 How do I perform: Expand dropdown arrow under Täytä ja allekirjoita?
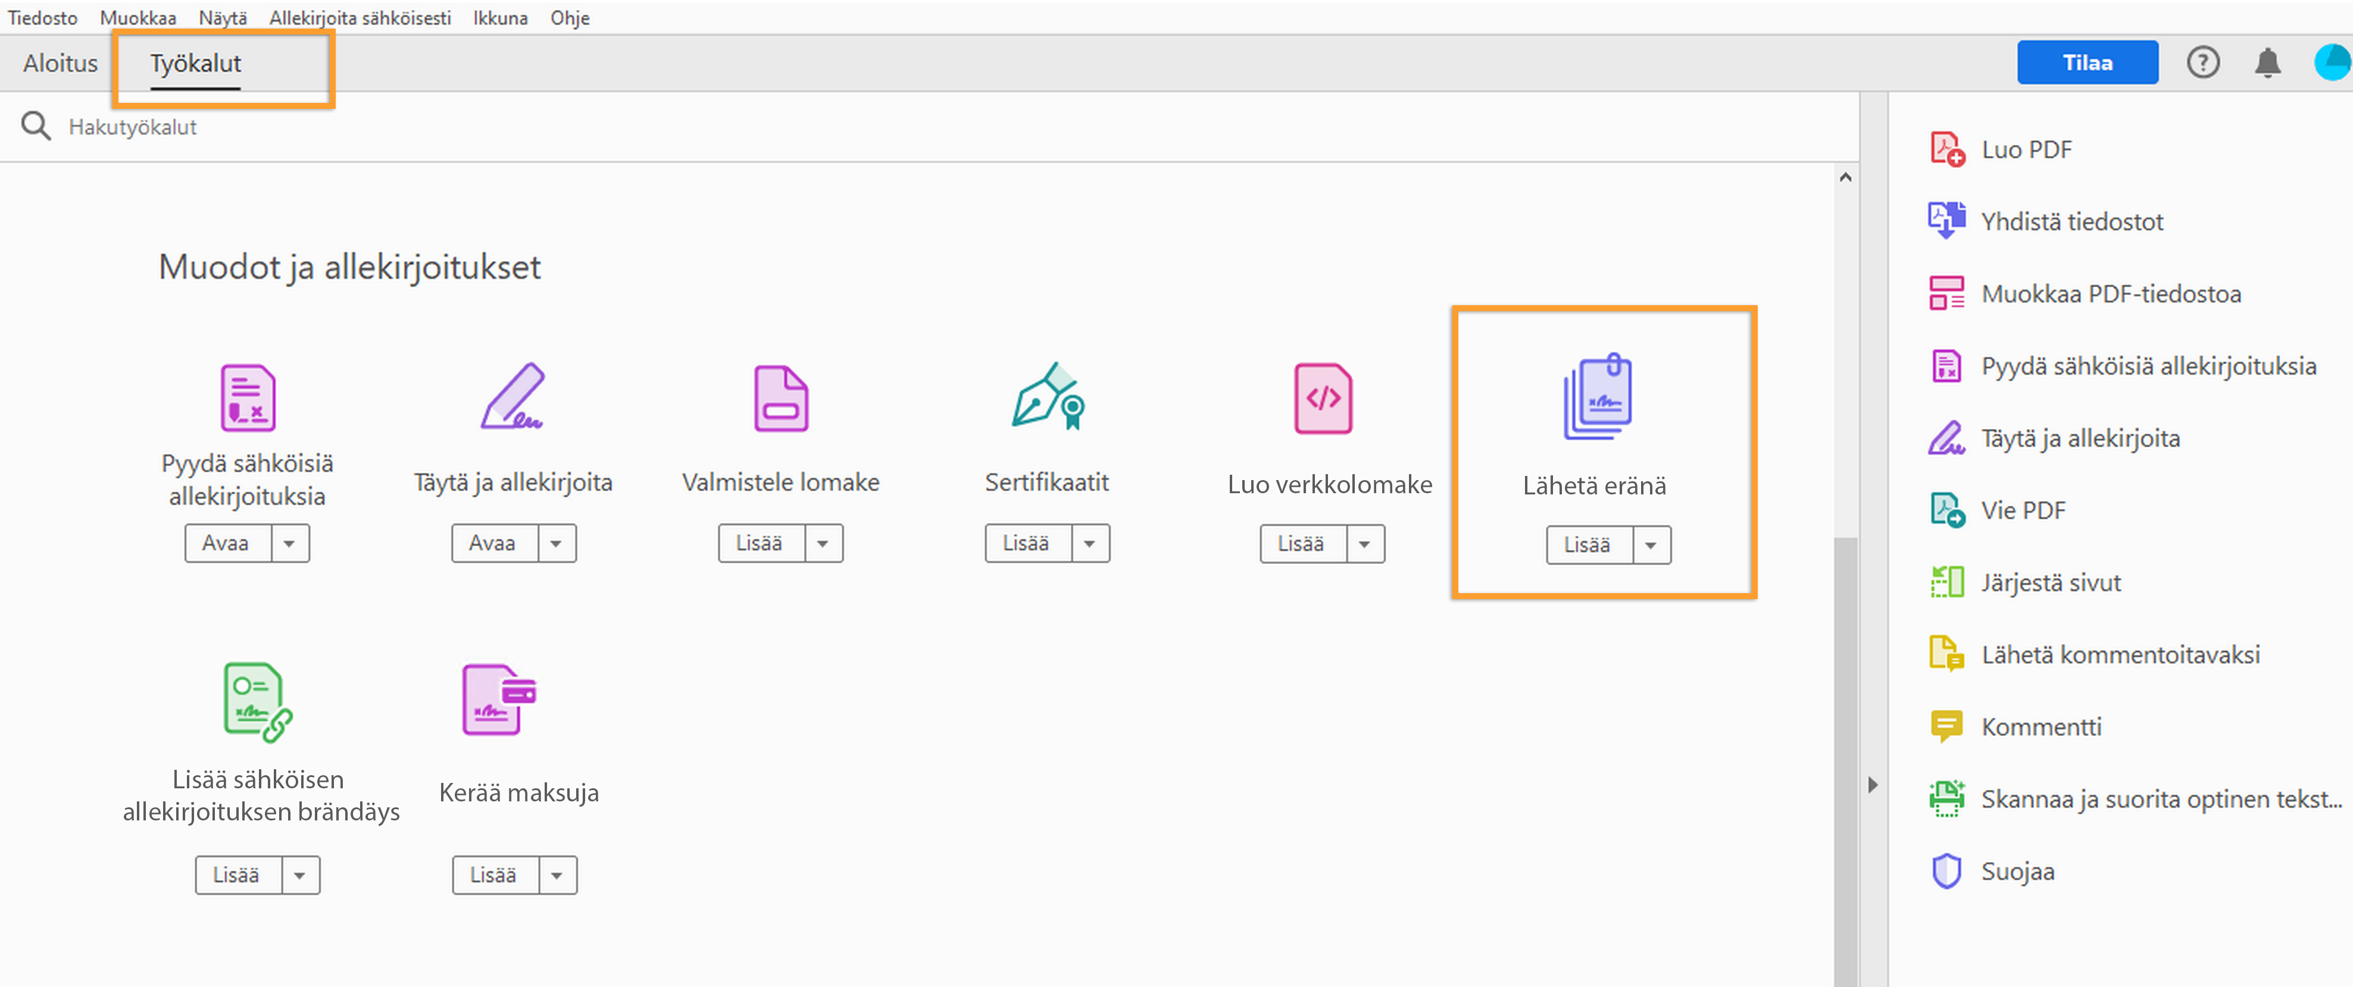[555, 544]
